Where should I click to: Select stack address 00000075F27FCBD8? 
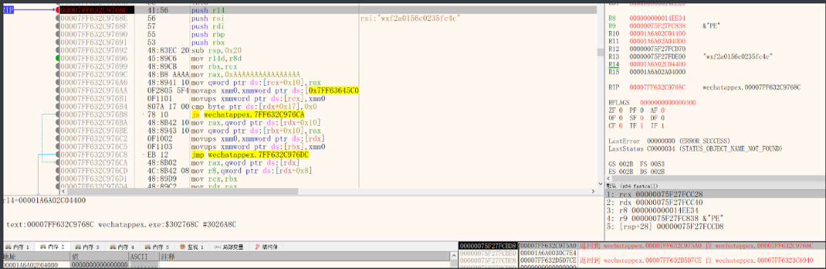pyautogui.click(x=487, y=246)
